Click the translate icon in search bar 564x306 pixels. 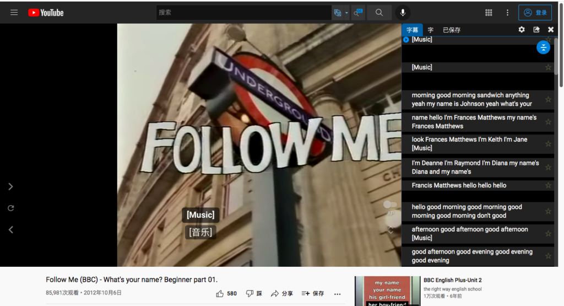[x=338, y=13]
